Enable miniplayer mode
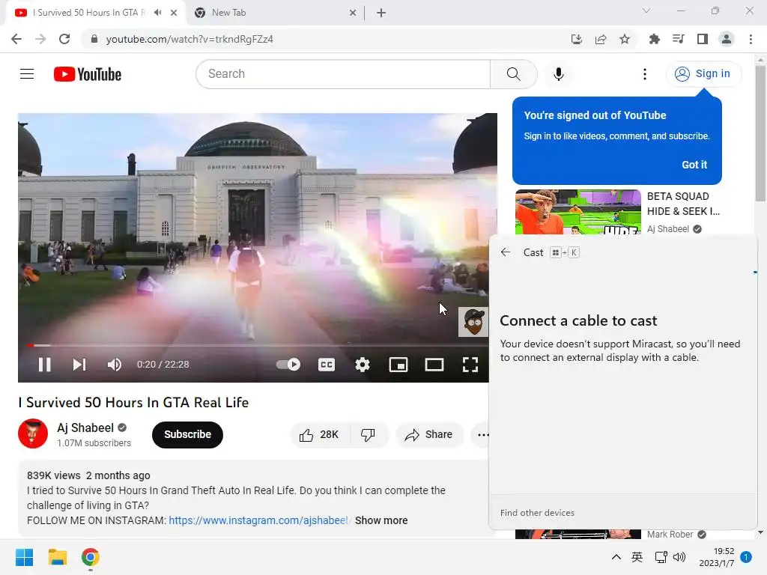Image resolution: width=767 pixels, height=575 pixels. point(398,365)
